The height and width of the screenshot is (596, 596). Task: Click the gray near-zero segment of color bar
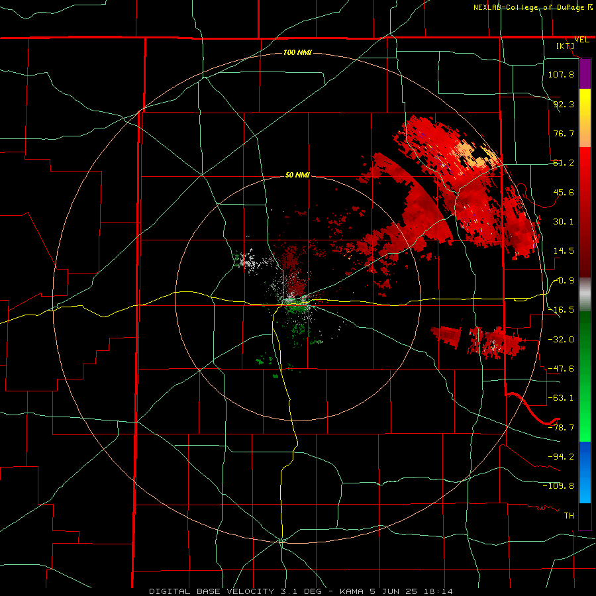coord(585,295)
